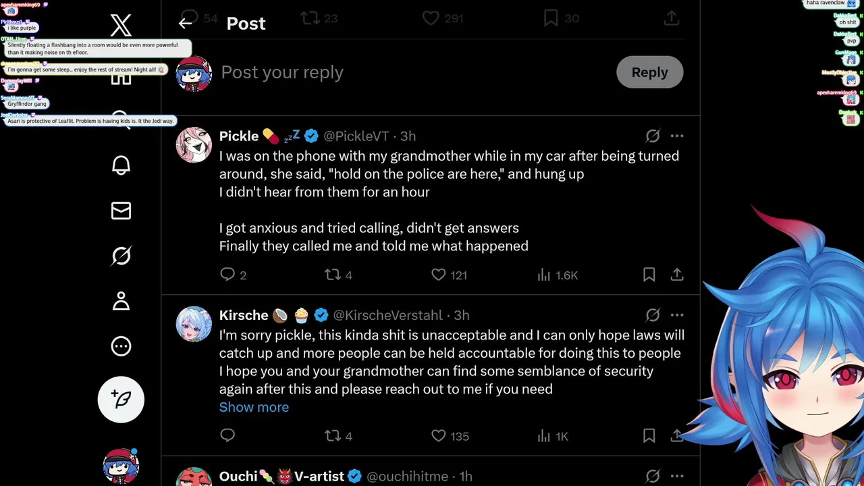This screenshot has height=486, width=864.
Task: Open the More circle menu in sidebar
Action: [x=121, y=346]
